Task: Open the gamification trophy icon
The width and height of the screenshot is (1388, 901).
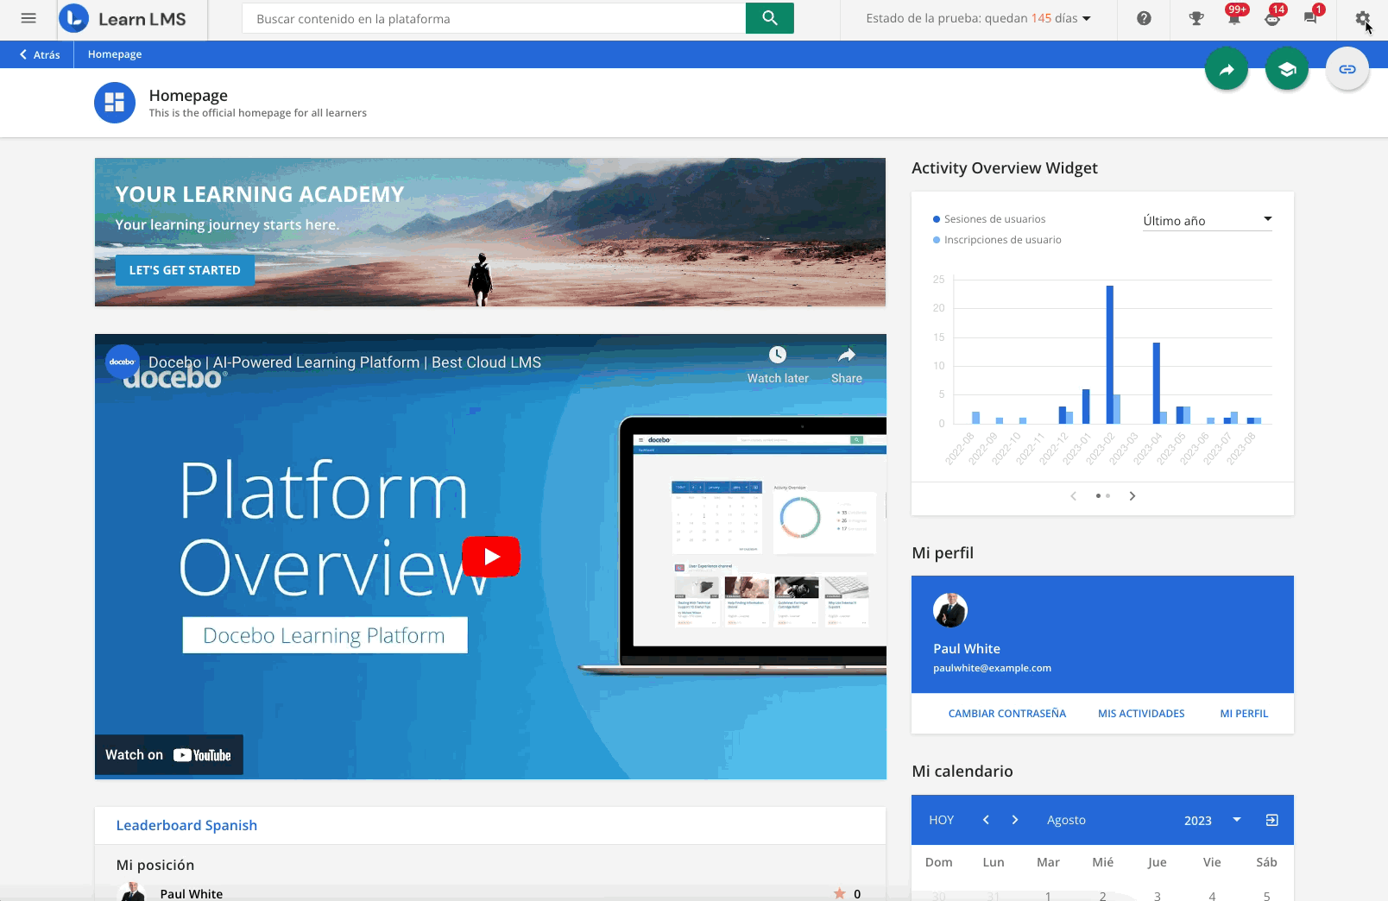Action: [x=1196, y=18]
